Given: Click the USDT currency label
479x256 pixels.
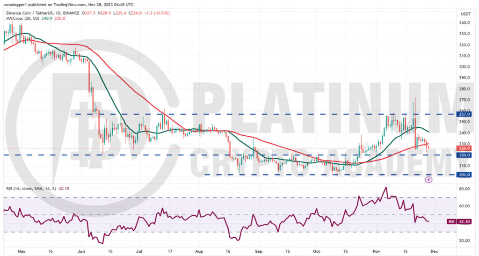Looking at the screenshot, I should click(x=465, y=14).
